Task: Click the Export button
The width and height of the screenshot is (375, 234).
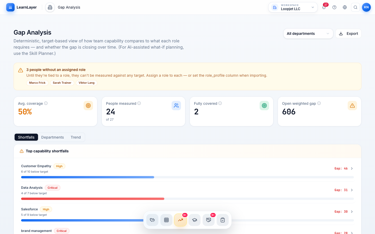Action: point(348,34)
